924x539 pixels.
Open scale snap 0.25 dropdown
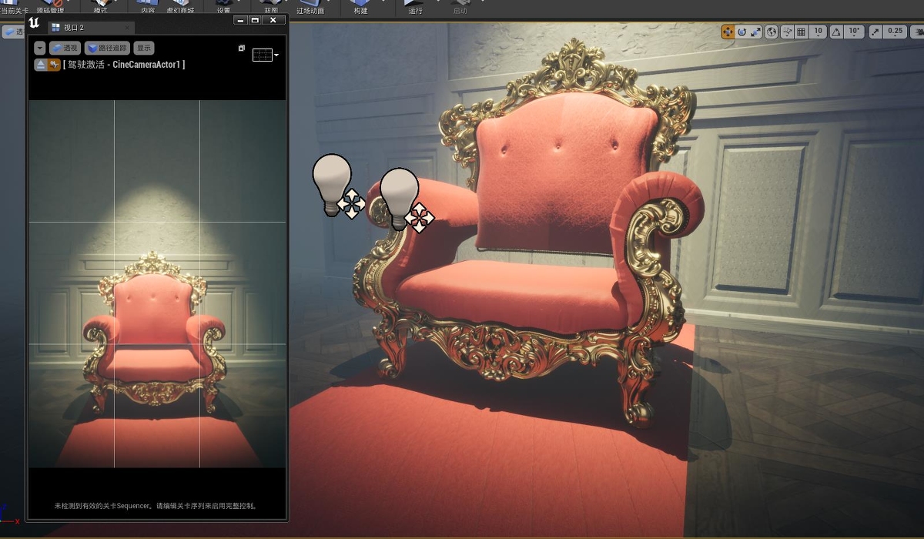[x=895, y=32]
